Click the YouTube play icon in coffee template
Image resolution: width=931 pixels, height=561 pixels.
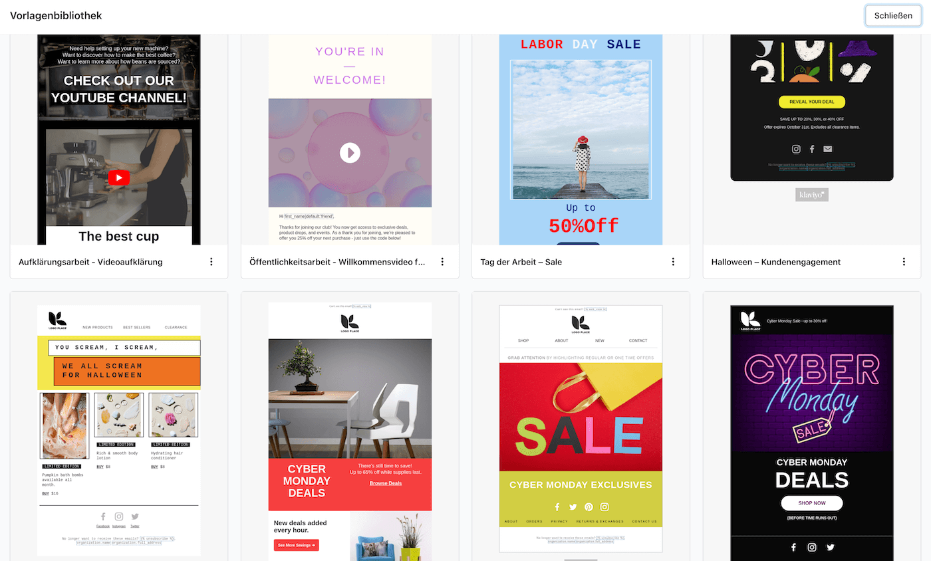coord(119,177)
